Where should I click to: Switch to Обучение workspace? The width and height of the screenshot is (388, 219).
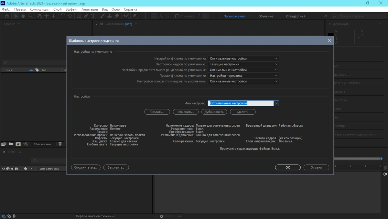pos(265,16)
